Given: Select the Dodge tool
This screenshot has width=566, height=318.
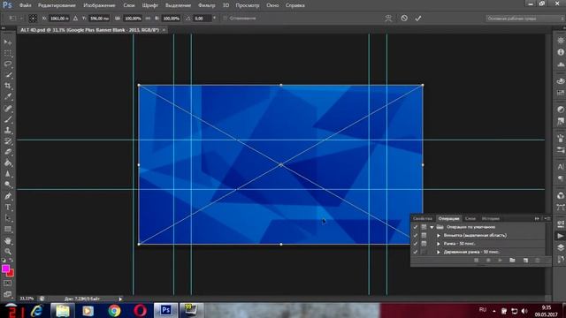Looking at the screenshot, I should (8, 185).
